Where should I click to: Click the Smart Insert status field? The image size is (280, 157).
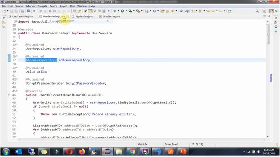(x=171, y=144)
